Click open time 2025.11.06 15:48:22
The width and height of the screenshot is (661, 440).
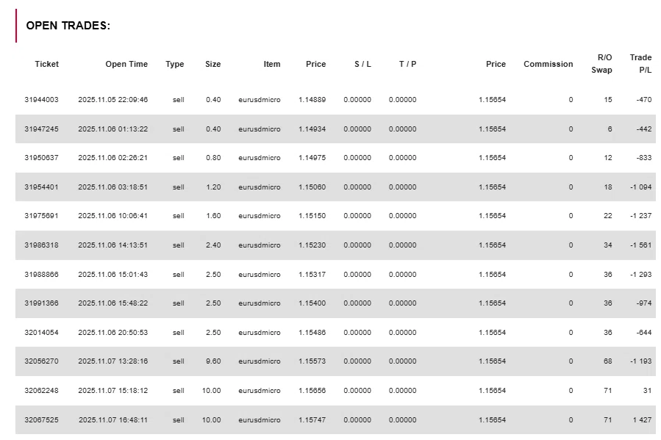(x=113, y=303)
